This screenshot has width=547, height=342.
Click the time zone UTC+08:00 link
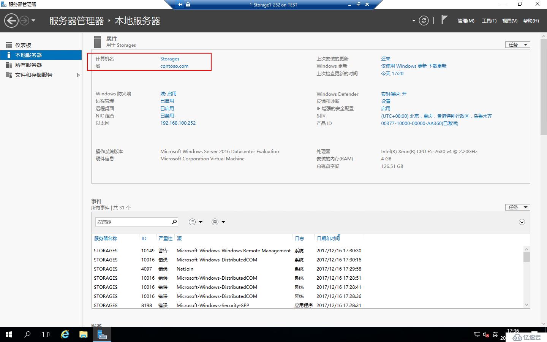(436, 116)
